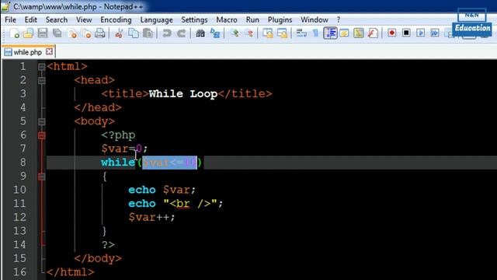Open the File menu
Image resolution: width=497 pixels, height=280 pixels.
(10, 19)
